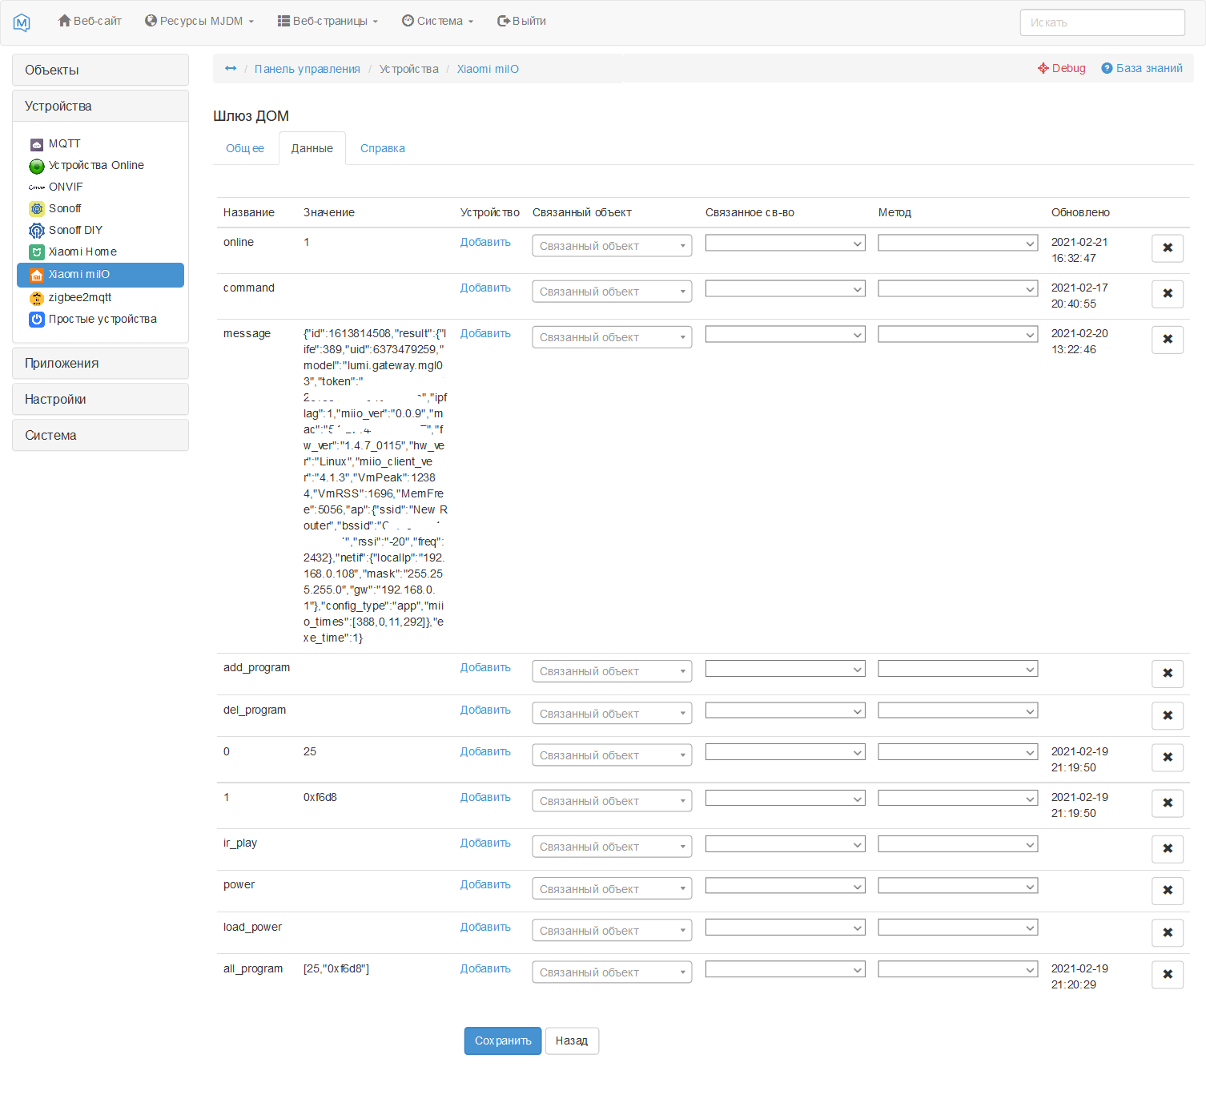Open Панель управления from the breadcrumb
1206x1119 pixels.
click(308, 69)
